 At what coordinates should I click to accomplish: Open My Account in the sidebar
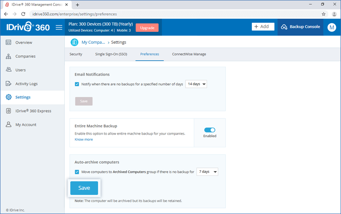coord(26,125)
